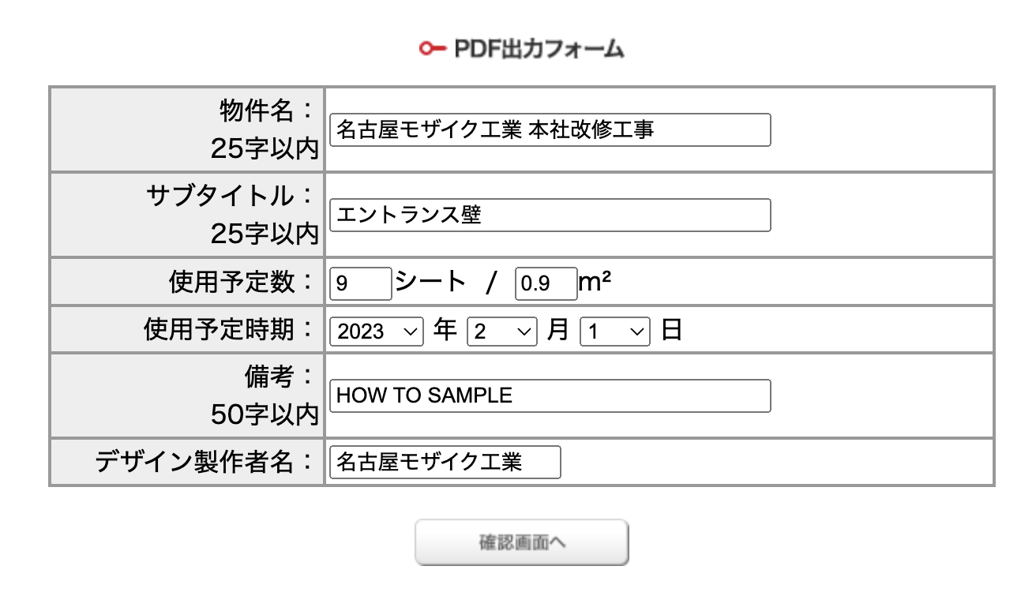Click the square meter field showing 0.9
This screenshot has width=1036, height=611.
click(x=546, y=284)
